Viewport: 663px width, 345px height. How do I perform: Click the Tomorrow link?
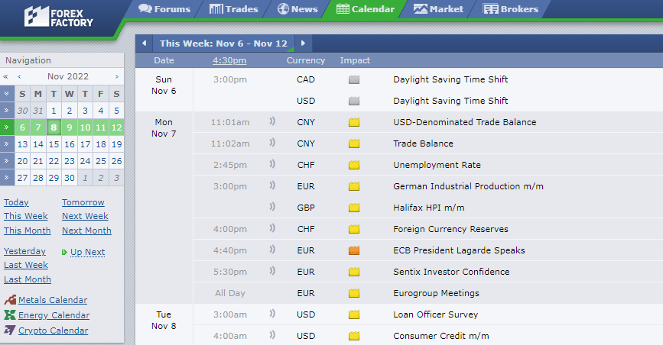coord(83,202)
